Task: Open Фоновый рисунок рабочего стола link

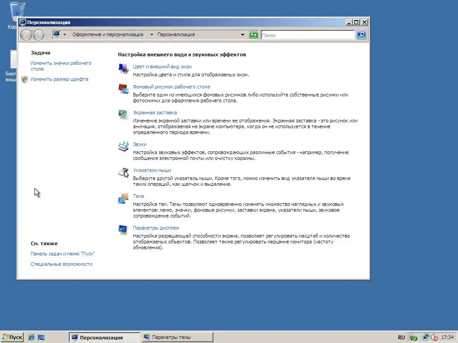Action: [171, 87]
